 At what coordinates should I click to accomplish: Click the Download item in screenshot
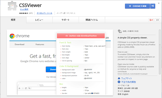pyautogui.click(x=20, y=44)
